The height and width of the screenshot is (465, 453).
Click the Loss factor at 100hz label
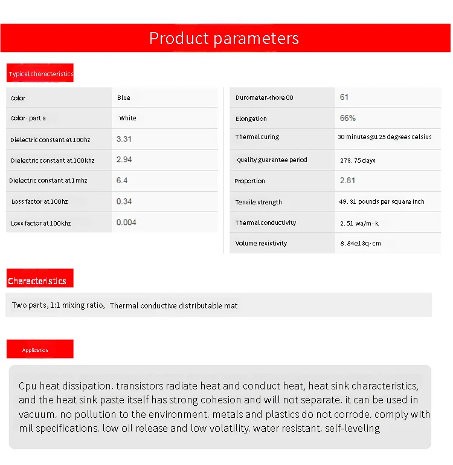[40, 201]
